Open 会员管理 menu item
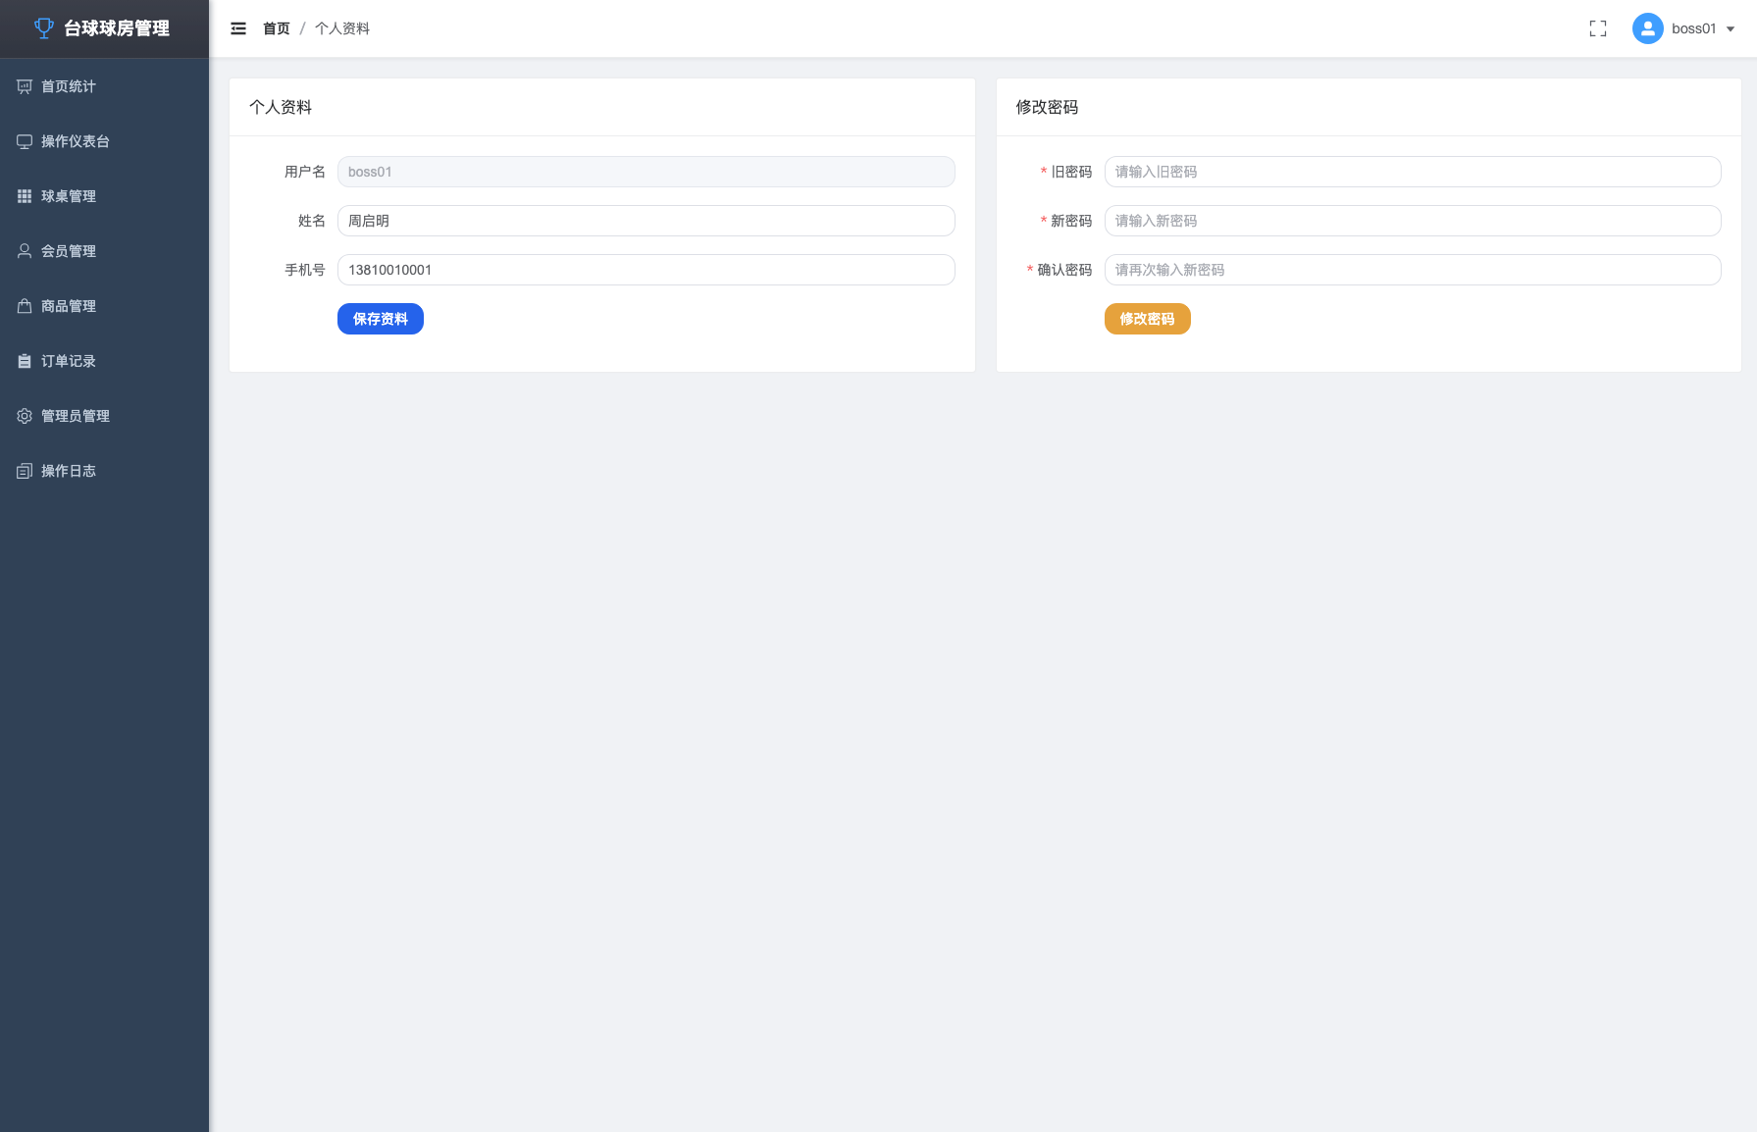 pyautogui.click(x=104, y=251)
